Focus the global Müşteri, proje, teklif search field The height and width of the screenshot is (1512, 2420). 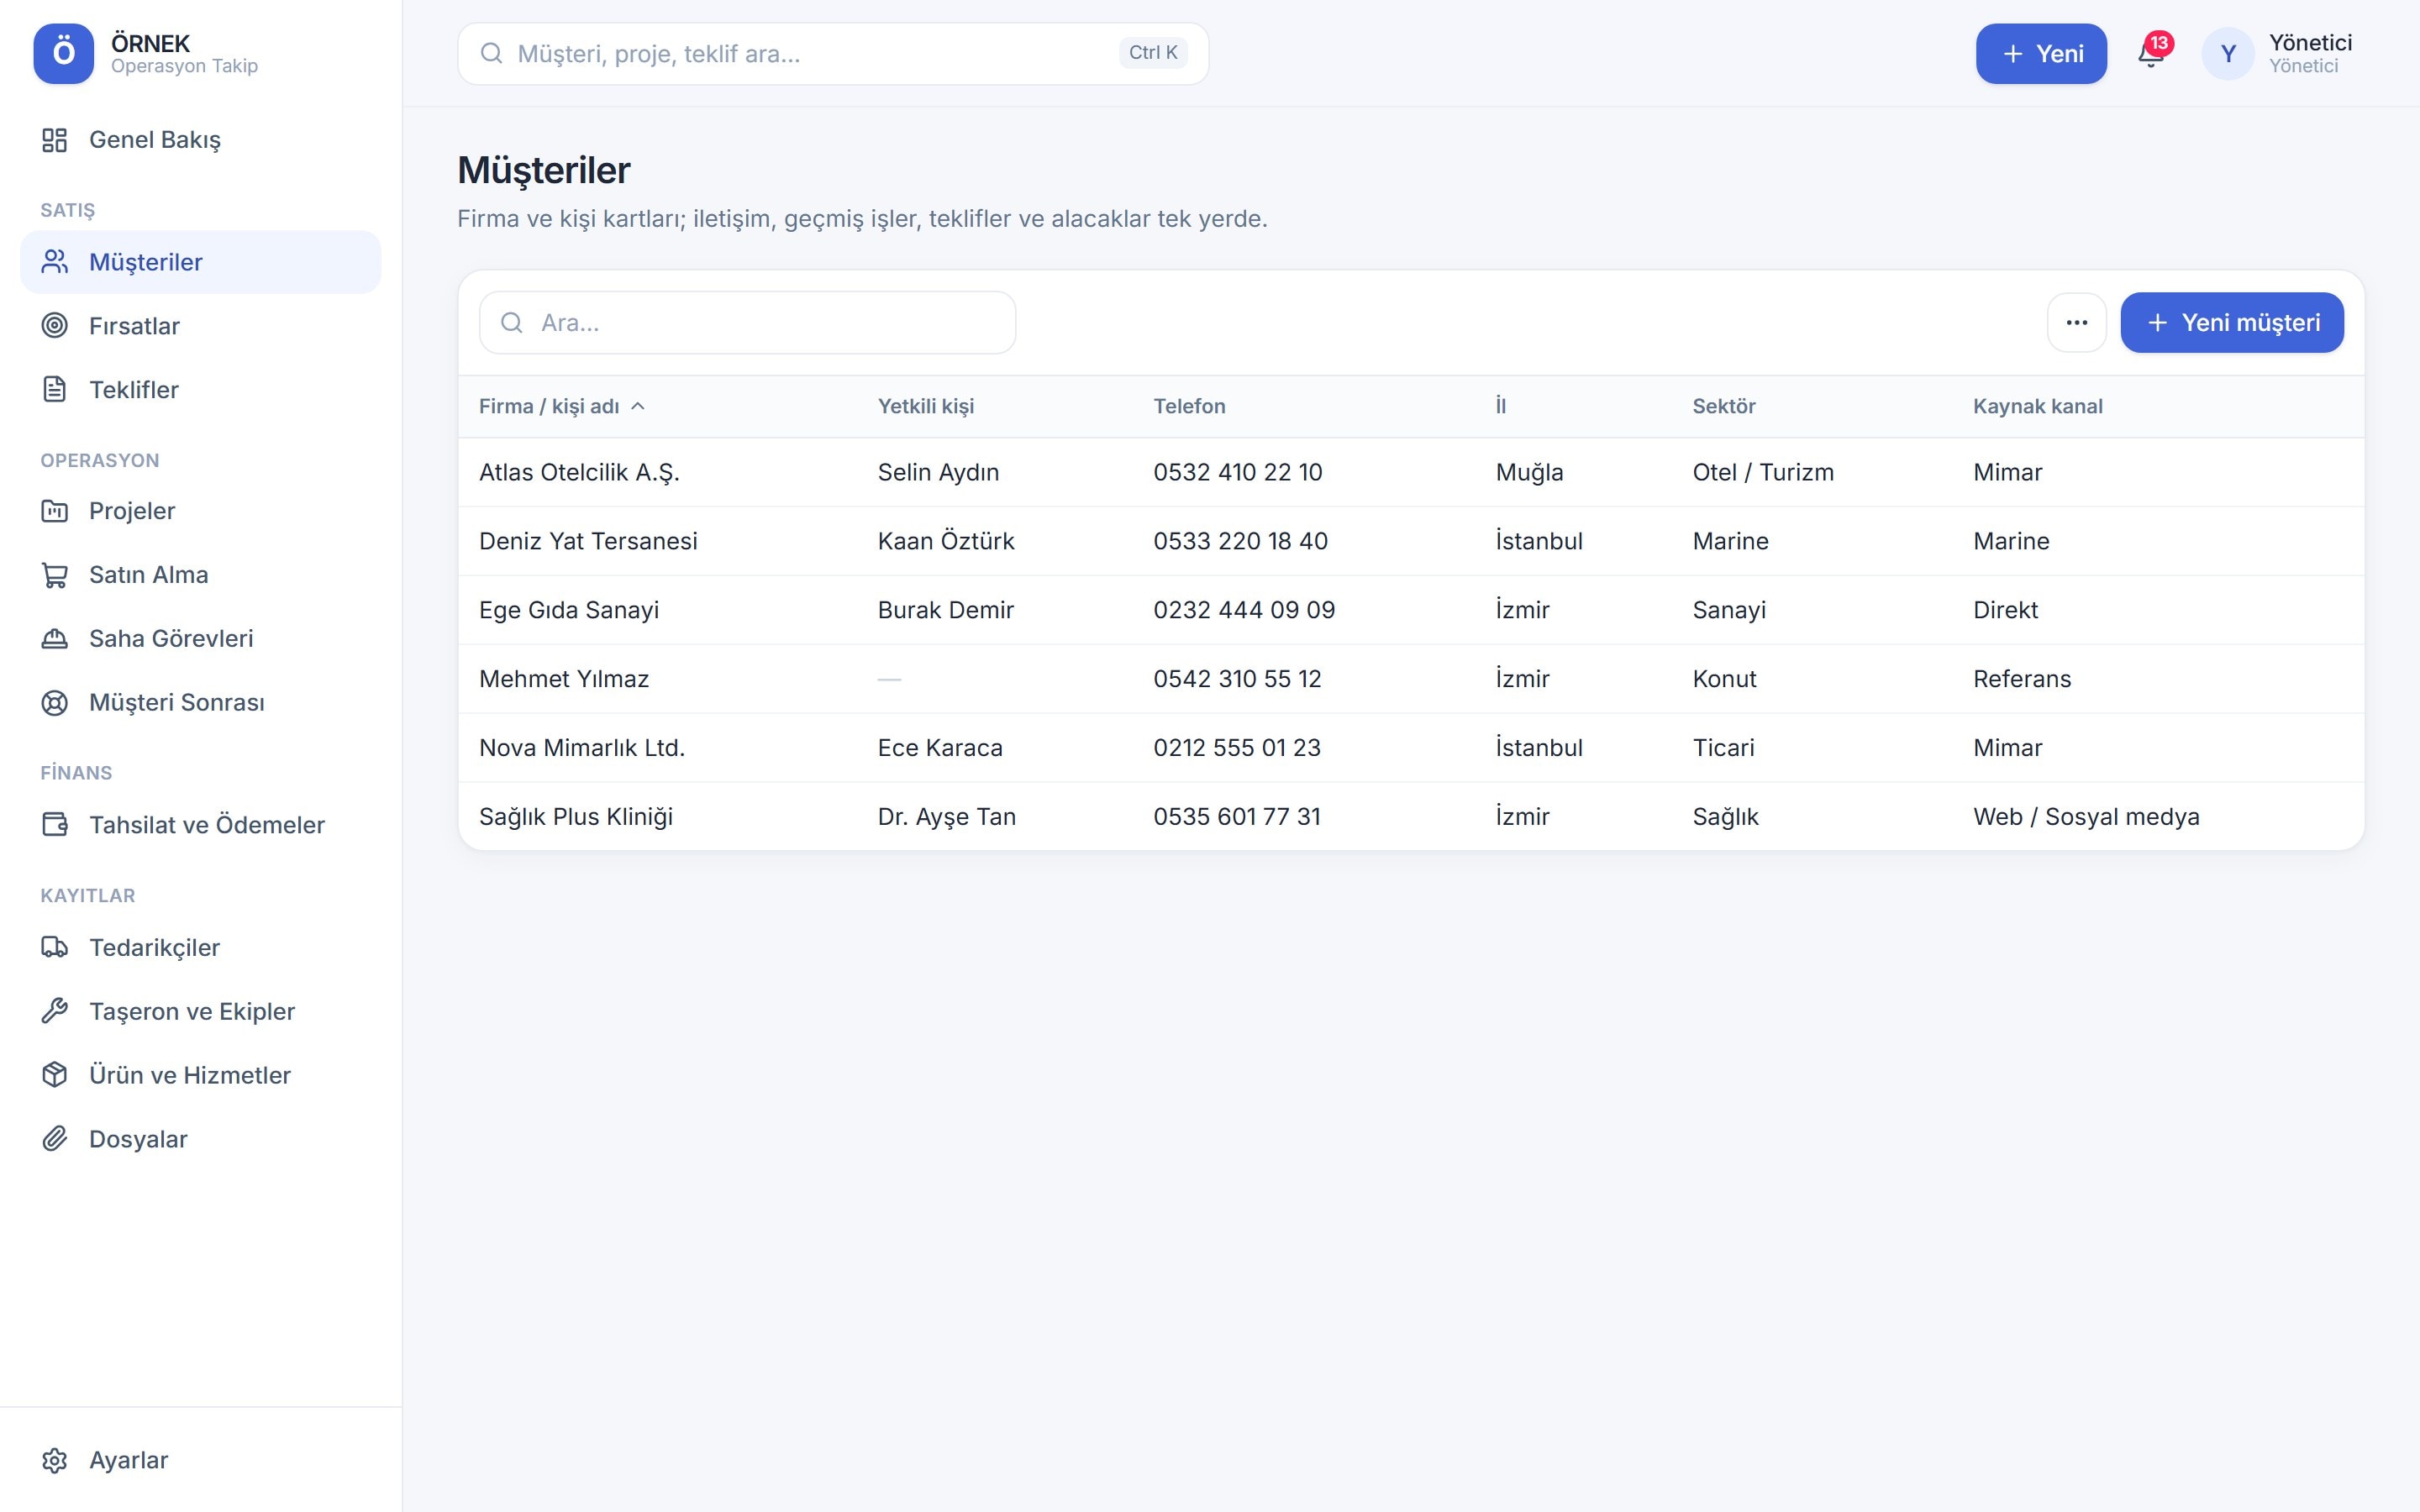pyautogui.click(x=833, y=54)
